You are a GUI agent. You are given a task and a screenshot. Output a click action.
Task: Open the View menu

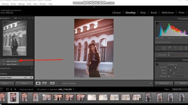pyautogui.click(x=35, y=4)
